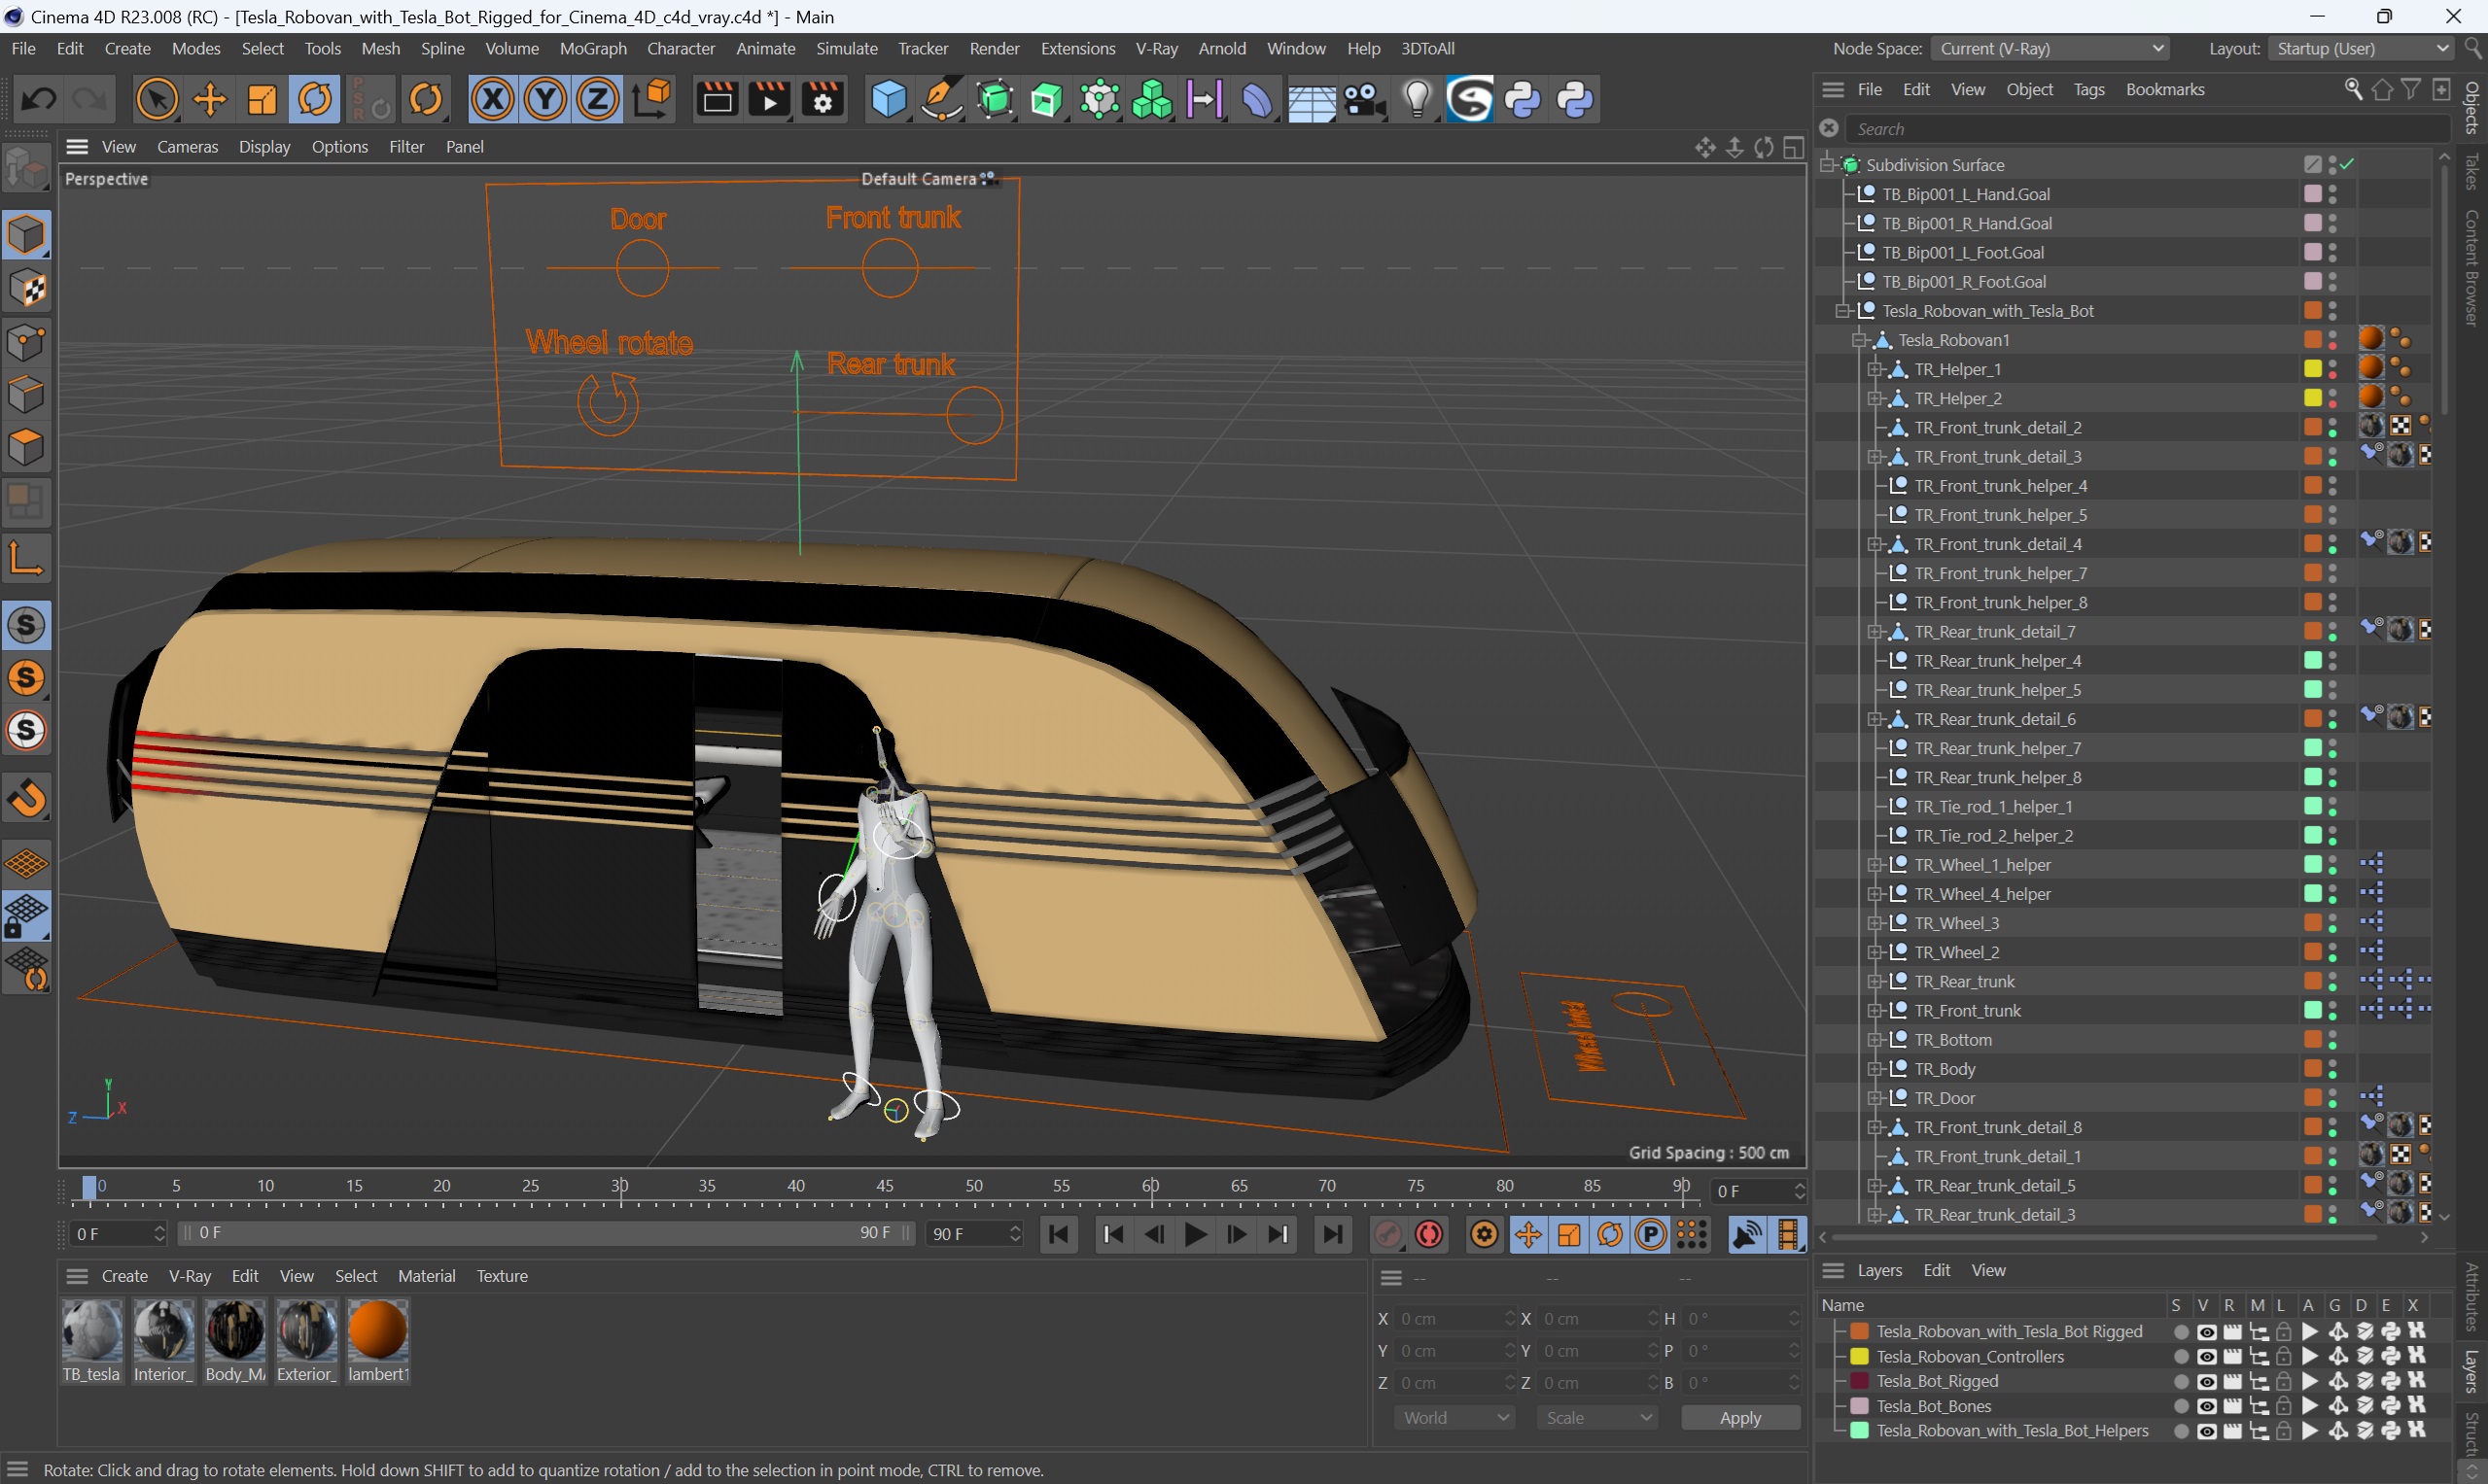Click the first Python icon in toolbar

(x=1523, y=99)
